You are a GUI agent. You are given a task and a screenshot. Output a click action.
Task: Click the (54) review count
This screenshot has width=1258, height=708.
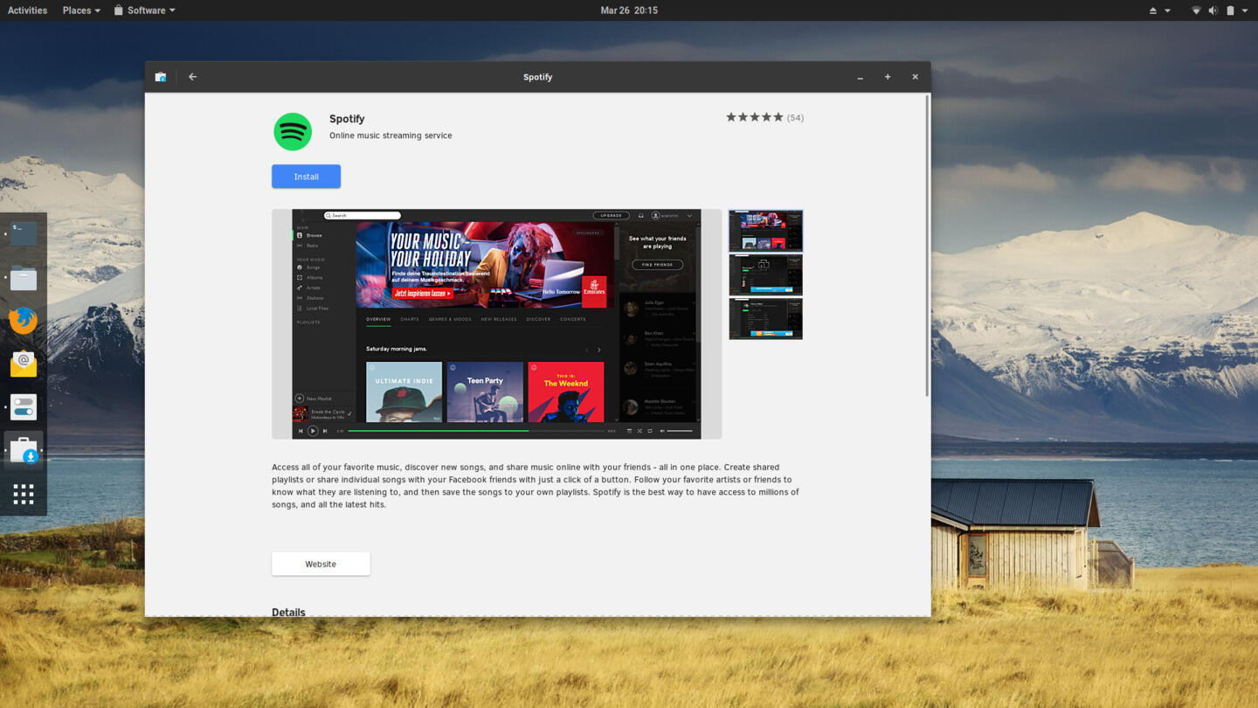tap(795, 117)
